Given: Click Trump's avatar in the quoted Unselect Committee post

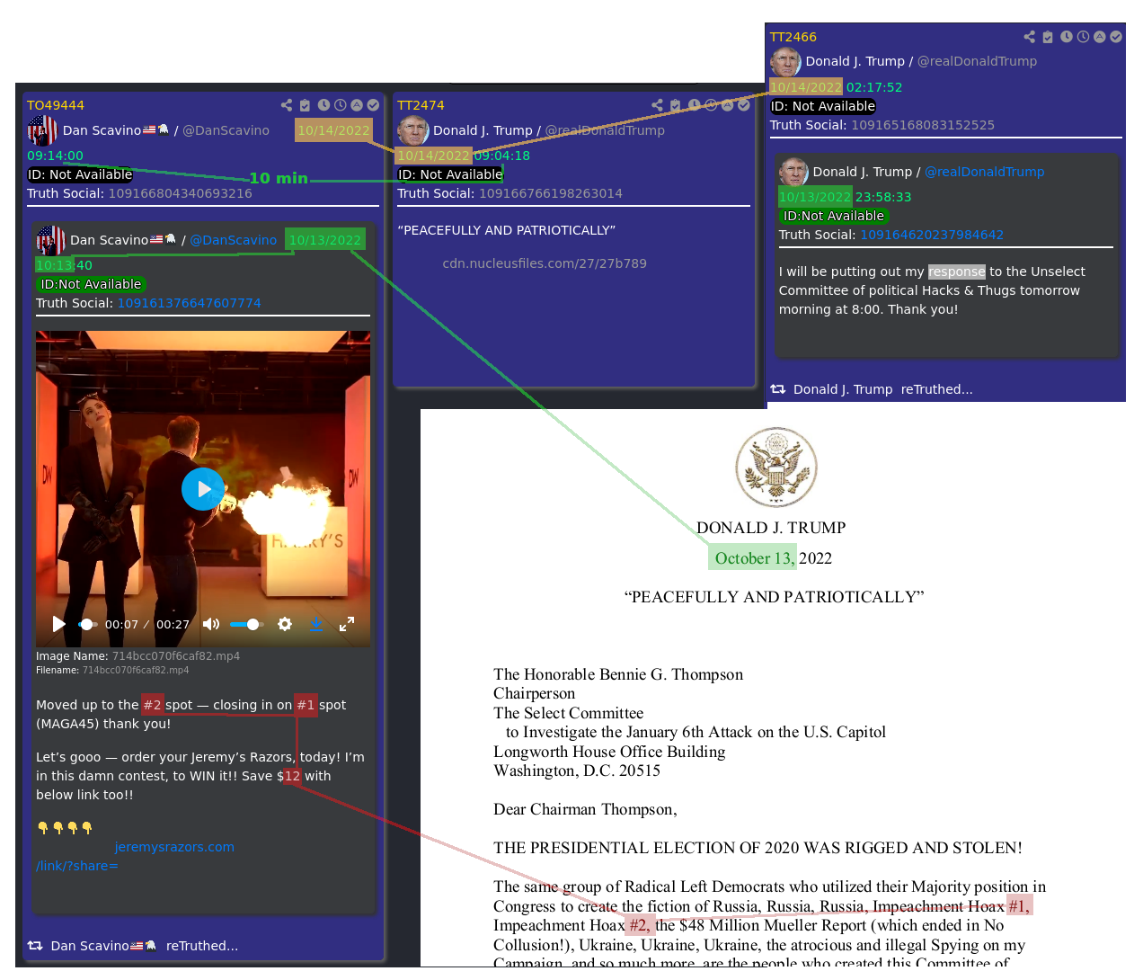Looking at the screenshot, I should (x=793, y=172).
